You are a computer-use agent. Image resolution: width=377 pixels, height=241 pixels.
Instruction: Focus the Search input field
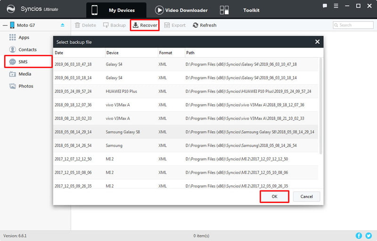353,25
